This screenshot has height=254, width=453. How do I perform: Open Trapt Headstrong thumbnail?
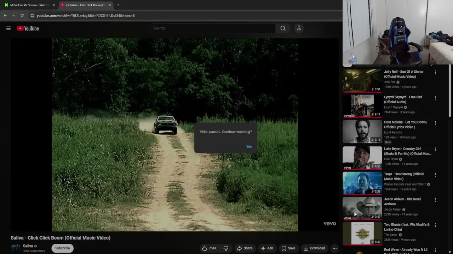click(x=362, y=183)
